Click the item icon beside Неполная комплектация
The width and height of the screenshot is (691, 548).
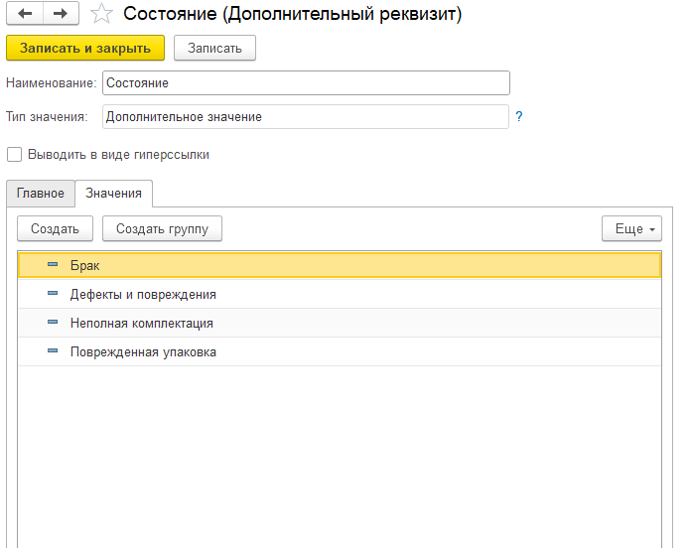53,323
